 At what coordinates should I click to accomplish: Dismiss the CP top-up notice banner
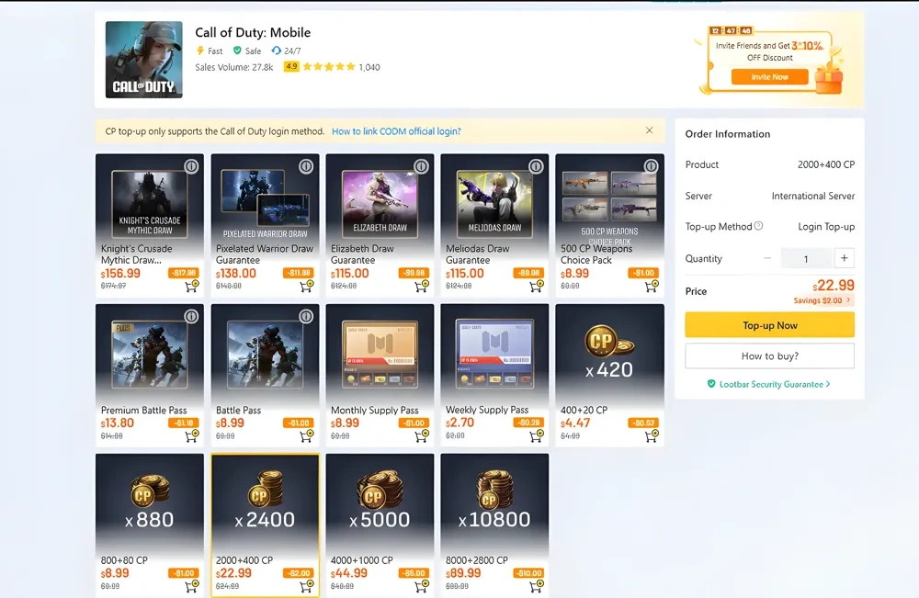click(x=650, y=130)
